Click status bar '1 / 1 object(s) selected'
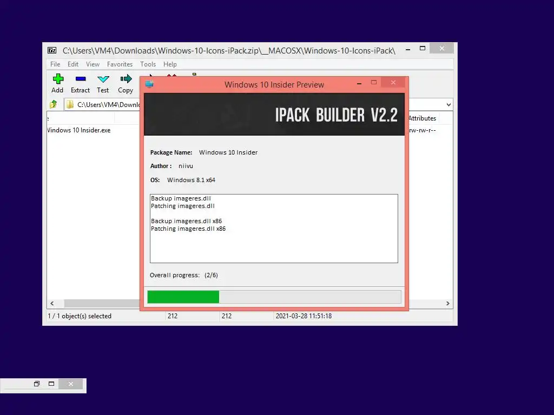Viewport: 554px width, 415px height. pos(80,316)
